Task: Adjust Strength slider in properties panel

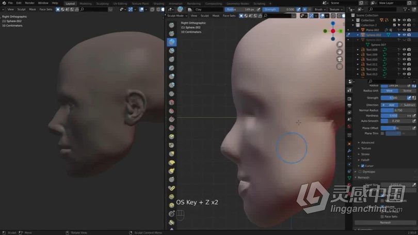Action: point(393,98)
